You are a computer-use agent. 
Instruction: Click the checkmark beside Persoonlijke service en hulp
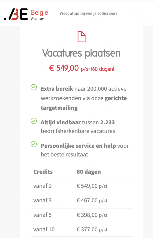(34, 144)
